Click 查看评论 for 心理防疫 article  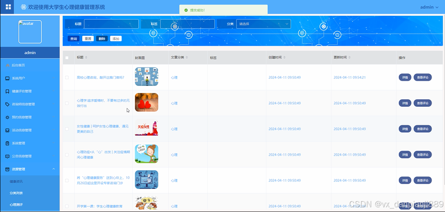point(422,154)
